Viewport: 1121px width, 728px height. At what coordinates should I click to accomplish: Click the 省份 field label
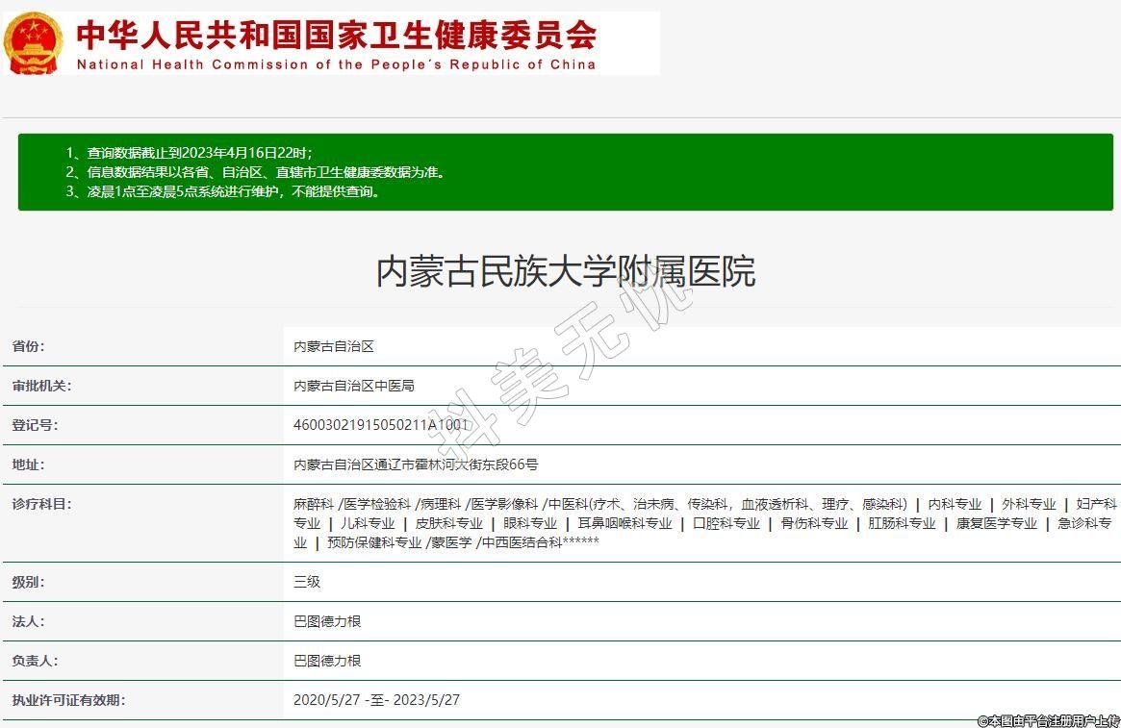pos(28,346)
